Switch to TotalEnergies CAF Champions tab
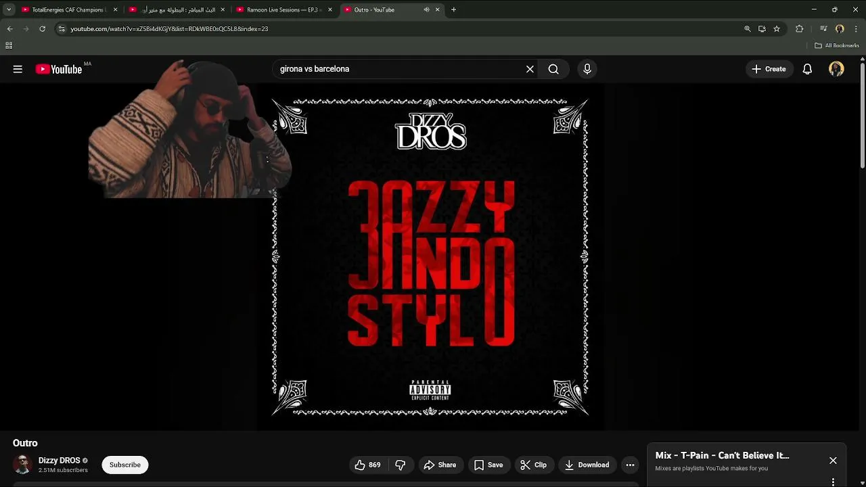 click(69, 9)
